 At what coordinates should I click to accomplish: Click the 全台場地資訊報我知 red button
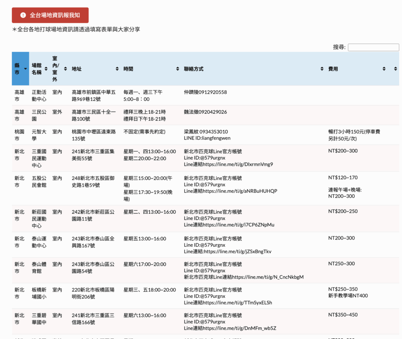pos(50,15)
